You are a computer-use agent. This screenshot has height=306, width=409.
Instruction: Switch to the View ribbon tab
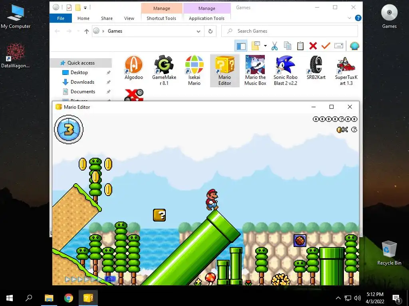(129, 18)
